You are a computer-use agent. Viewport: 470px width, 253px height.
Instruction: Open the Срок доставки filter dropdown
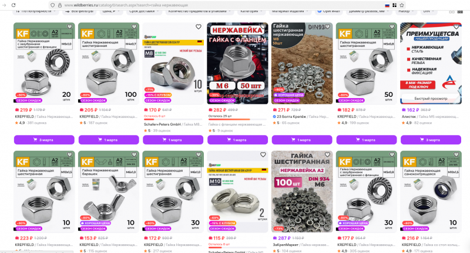(x=144, y=11)
